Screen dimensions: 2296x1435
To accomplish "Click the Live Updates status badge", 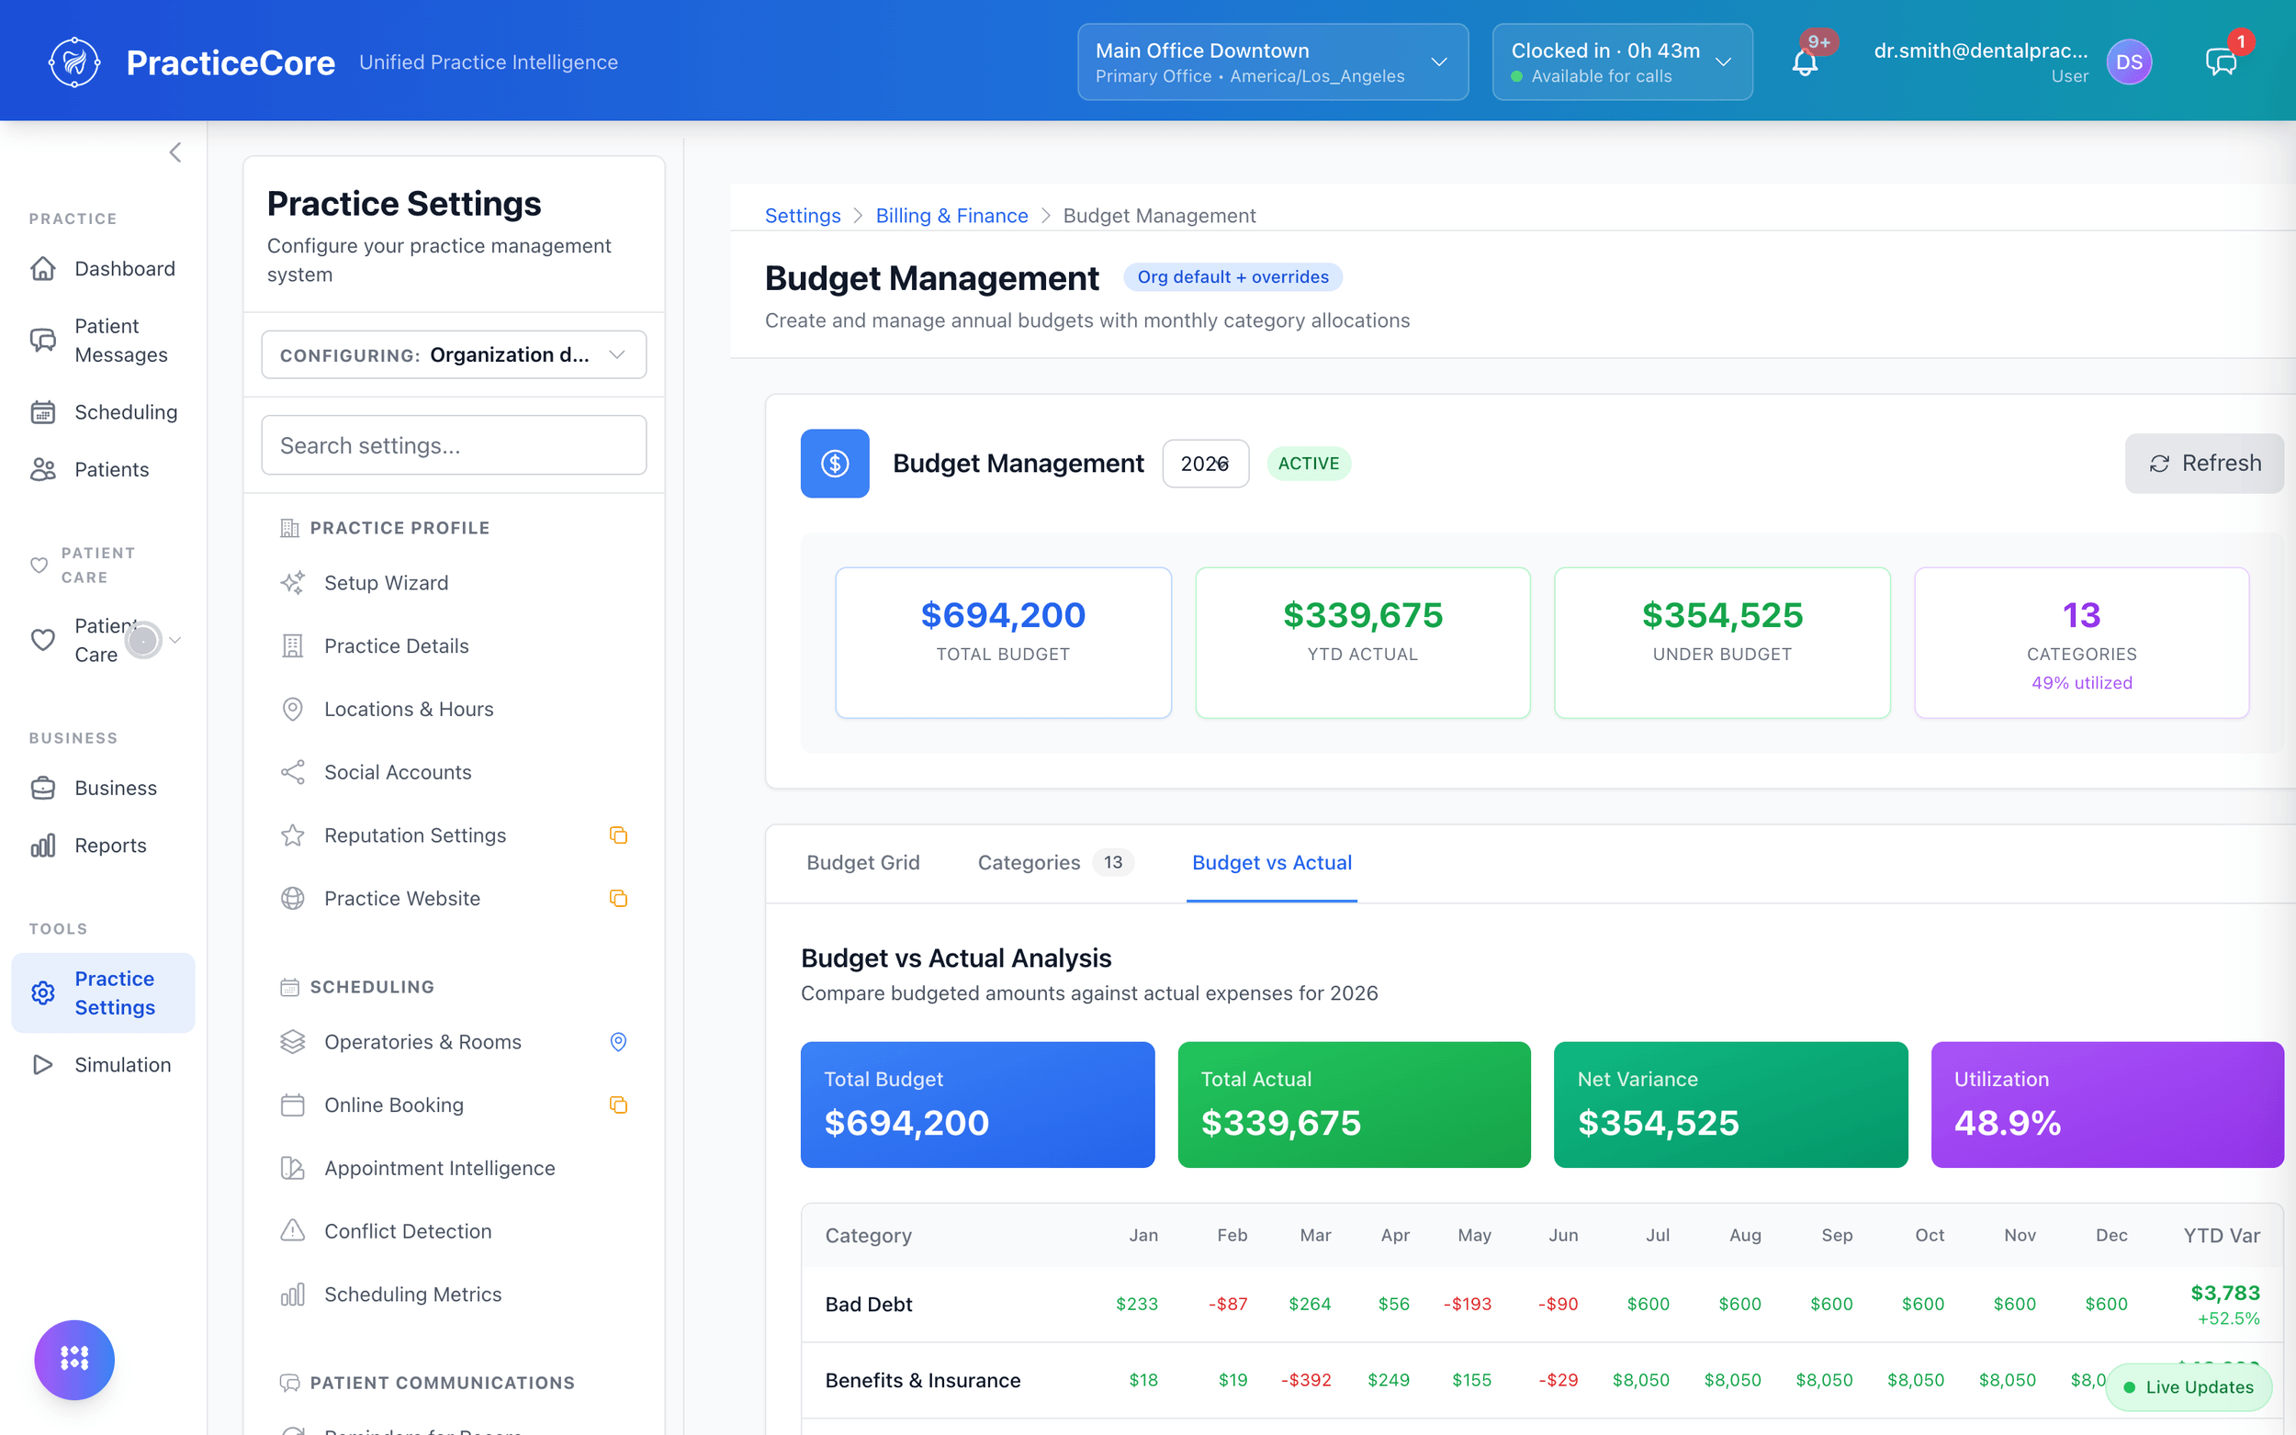I will tap(2188, 1386).
